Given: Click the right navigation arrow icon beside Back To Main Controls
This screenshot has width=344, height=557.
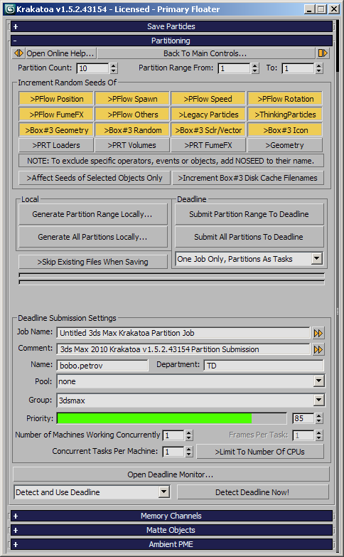Looking at the screenshot, I should [x=323, y=53].
